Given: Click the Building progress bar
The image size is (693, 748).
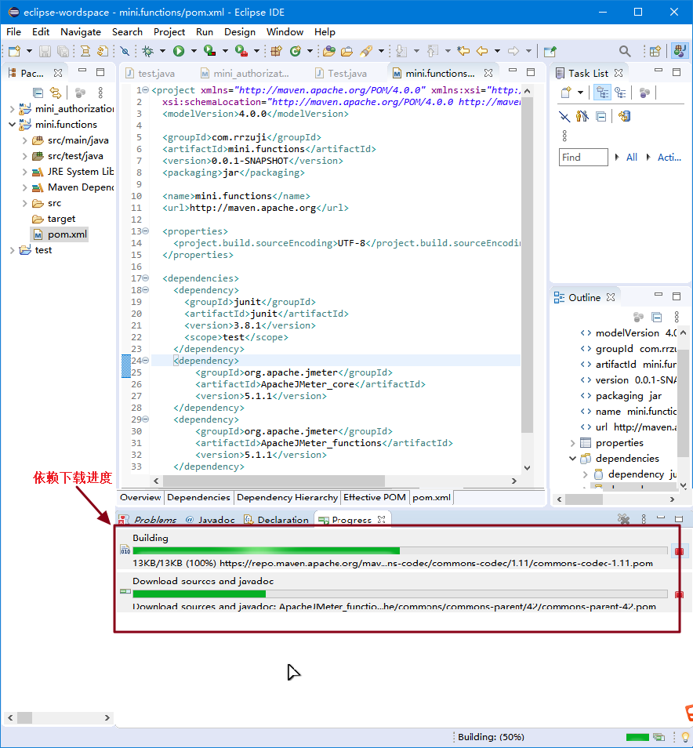Looking at the screenshot, I should (x=400, y=551).
